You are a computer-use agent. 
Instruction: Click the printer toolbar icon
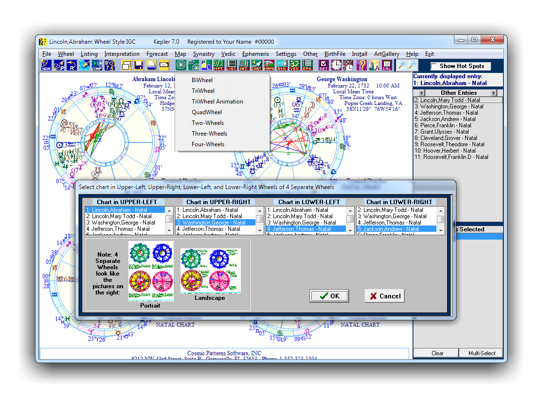(x=151, y=65)
